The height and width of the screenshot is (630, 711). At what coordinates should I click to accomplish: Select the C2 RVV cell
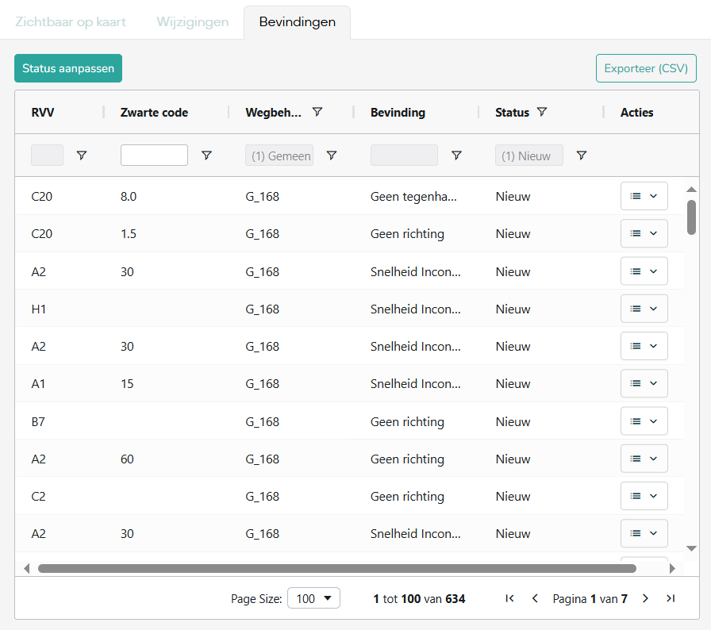coord(38,496)
